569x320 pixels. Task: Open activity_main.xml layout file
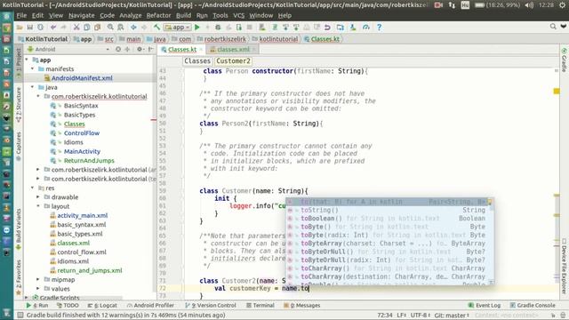click(x=83, y=215)
